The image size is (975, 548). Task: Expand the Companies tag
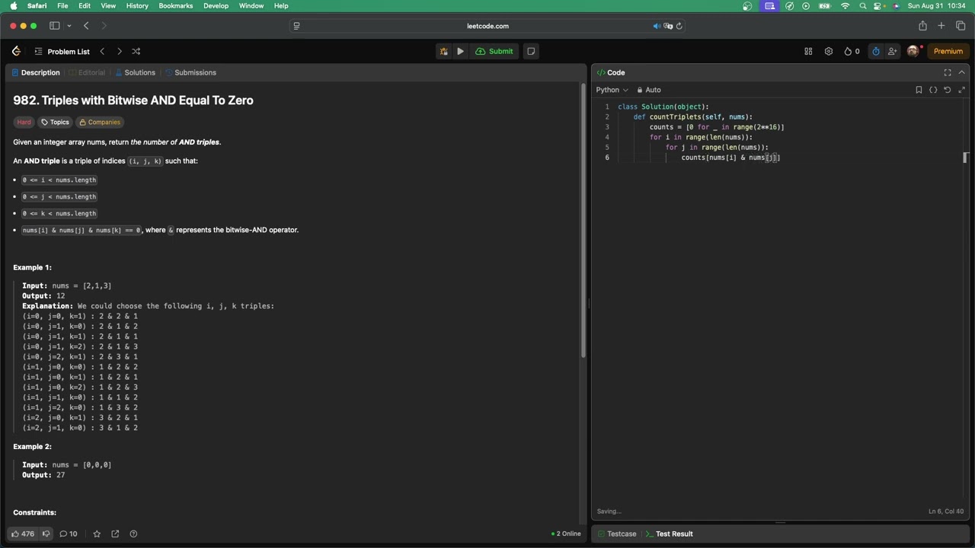click(x=100, y=122)
